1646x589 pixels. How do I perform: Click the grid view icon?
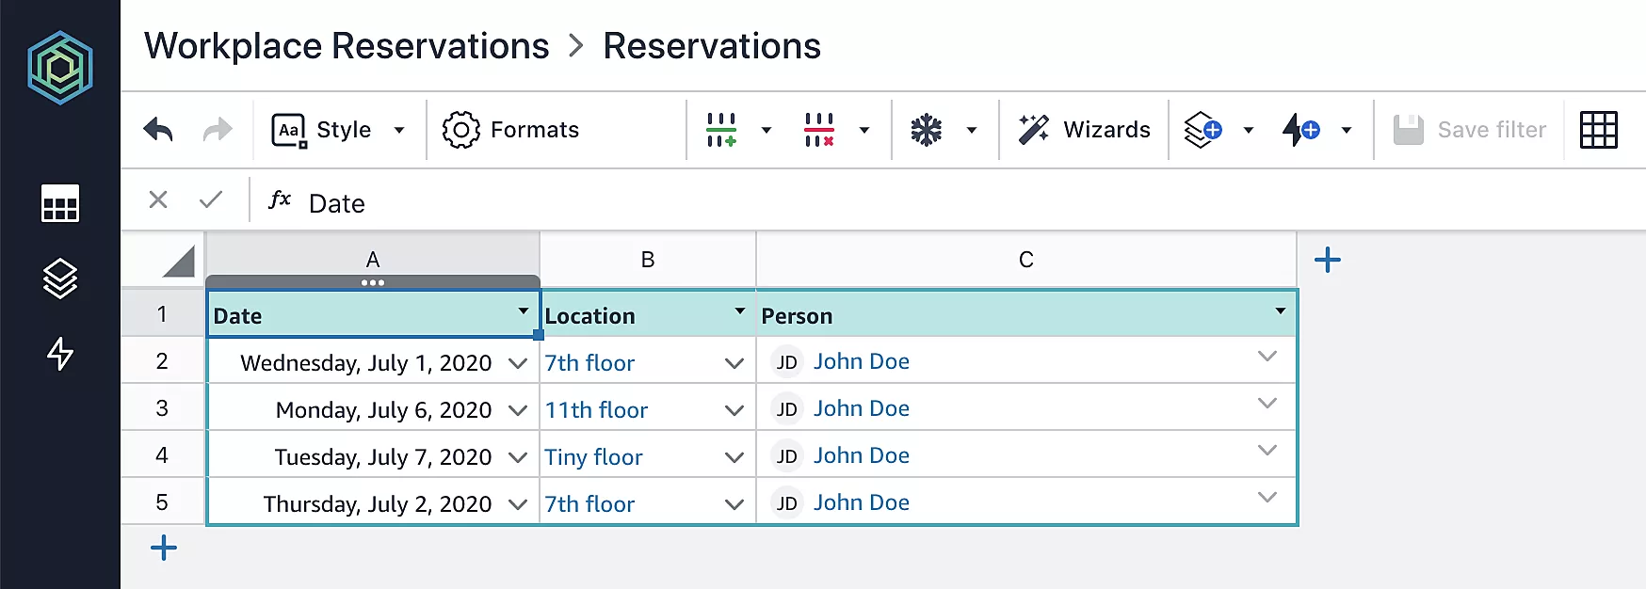[1598, 130]
